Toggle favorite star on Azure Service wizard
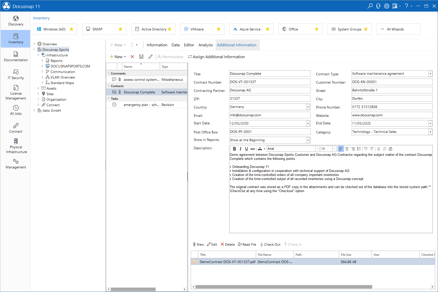438x292 pixels. click(268, 29)
